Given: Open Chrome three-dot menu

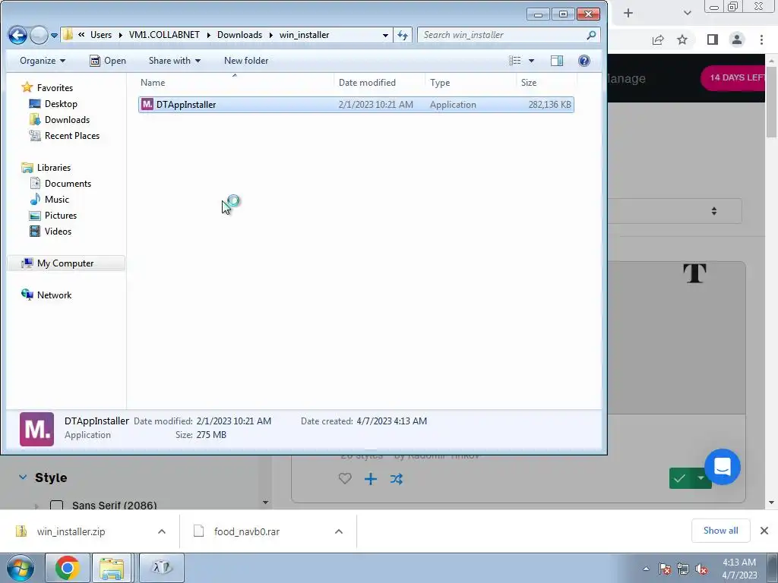Looking at the screenshot, I should [761, 39].
